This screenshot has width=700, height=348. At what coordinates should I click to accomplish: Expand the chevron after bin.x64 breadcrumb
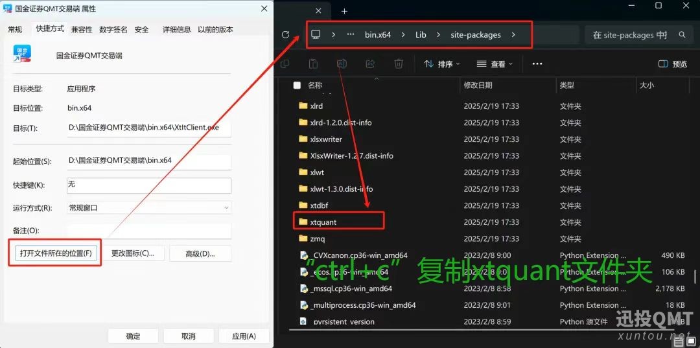403,35
